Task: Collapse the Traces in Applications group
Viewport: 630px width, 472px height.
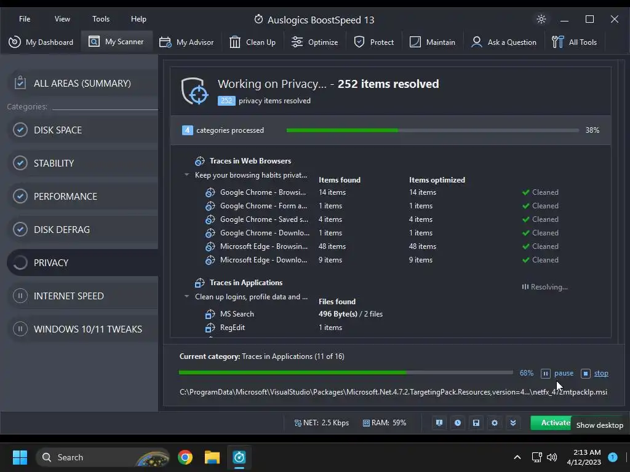Action: [x=186, y=296]
